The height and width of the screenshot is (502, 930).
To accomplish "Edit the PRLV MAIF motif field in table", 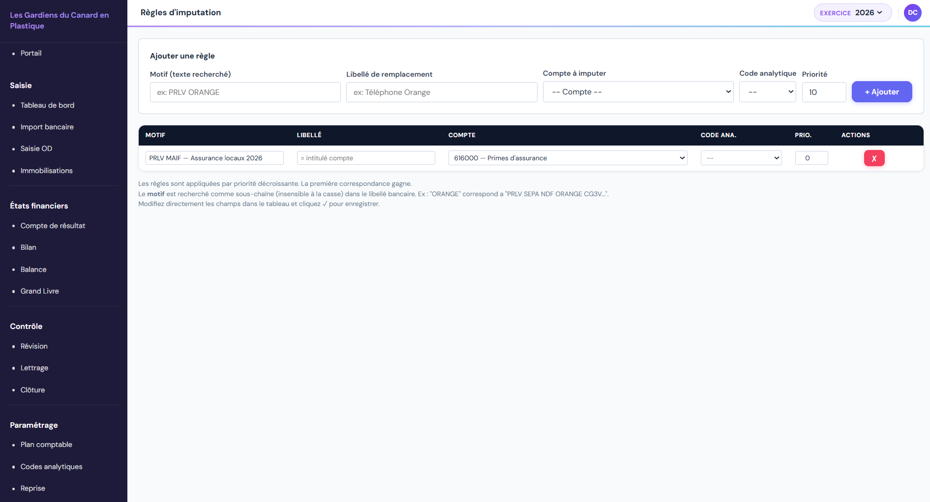I will [214, 158].
